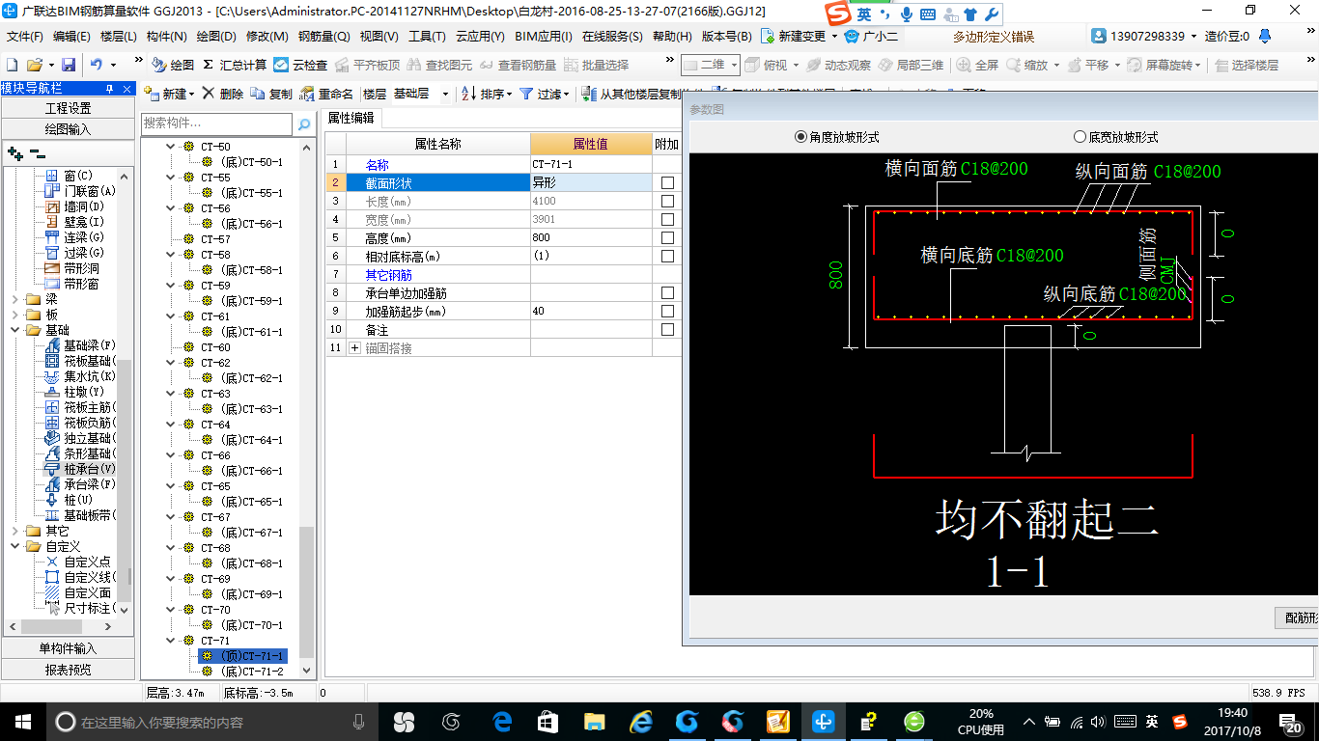
Task: Open the 构件(N) menu
Action: (x=166, y=37)
